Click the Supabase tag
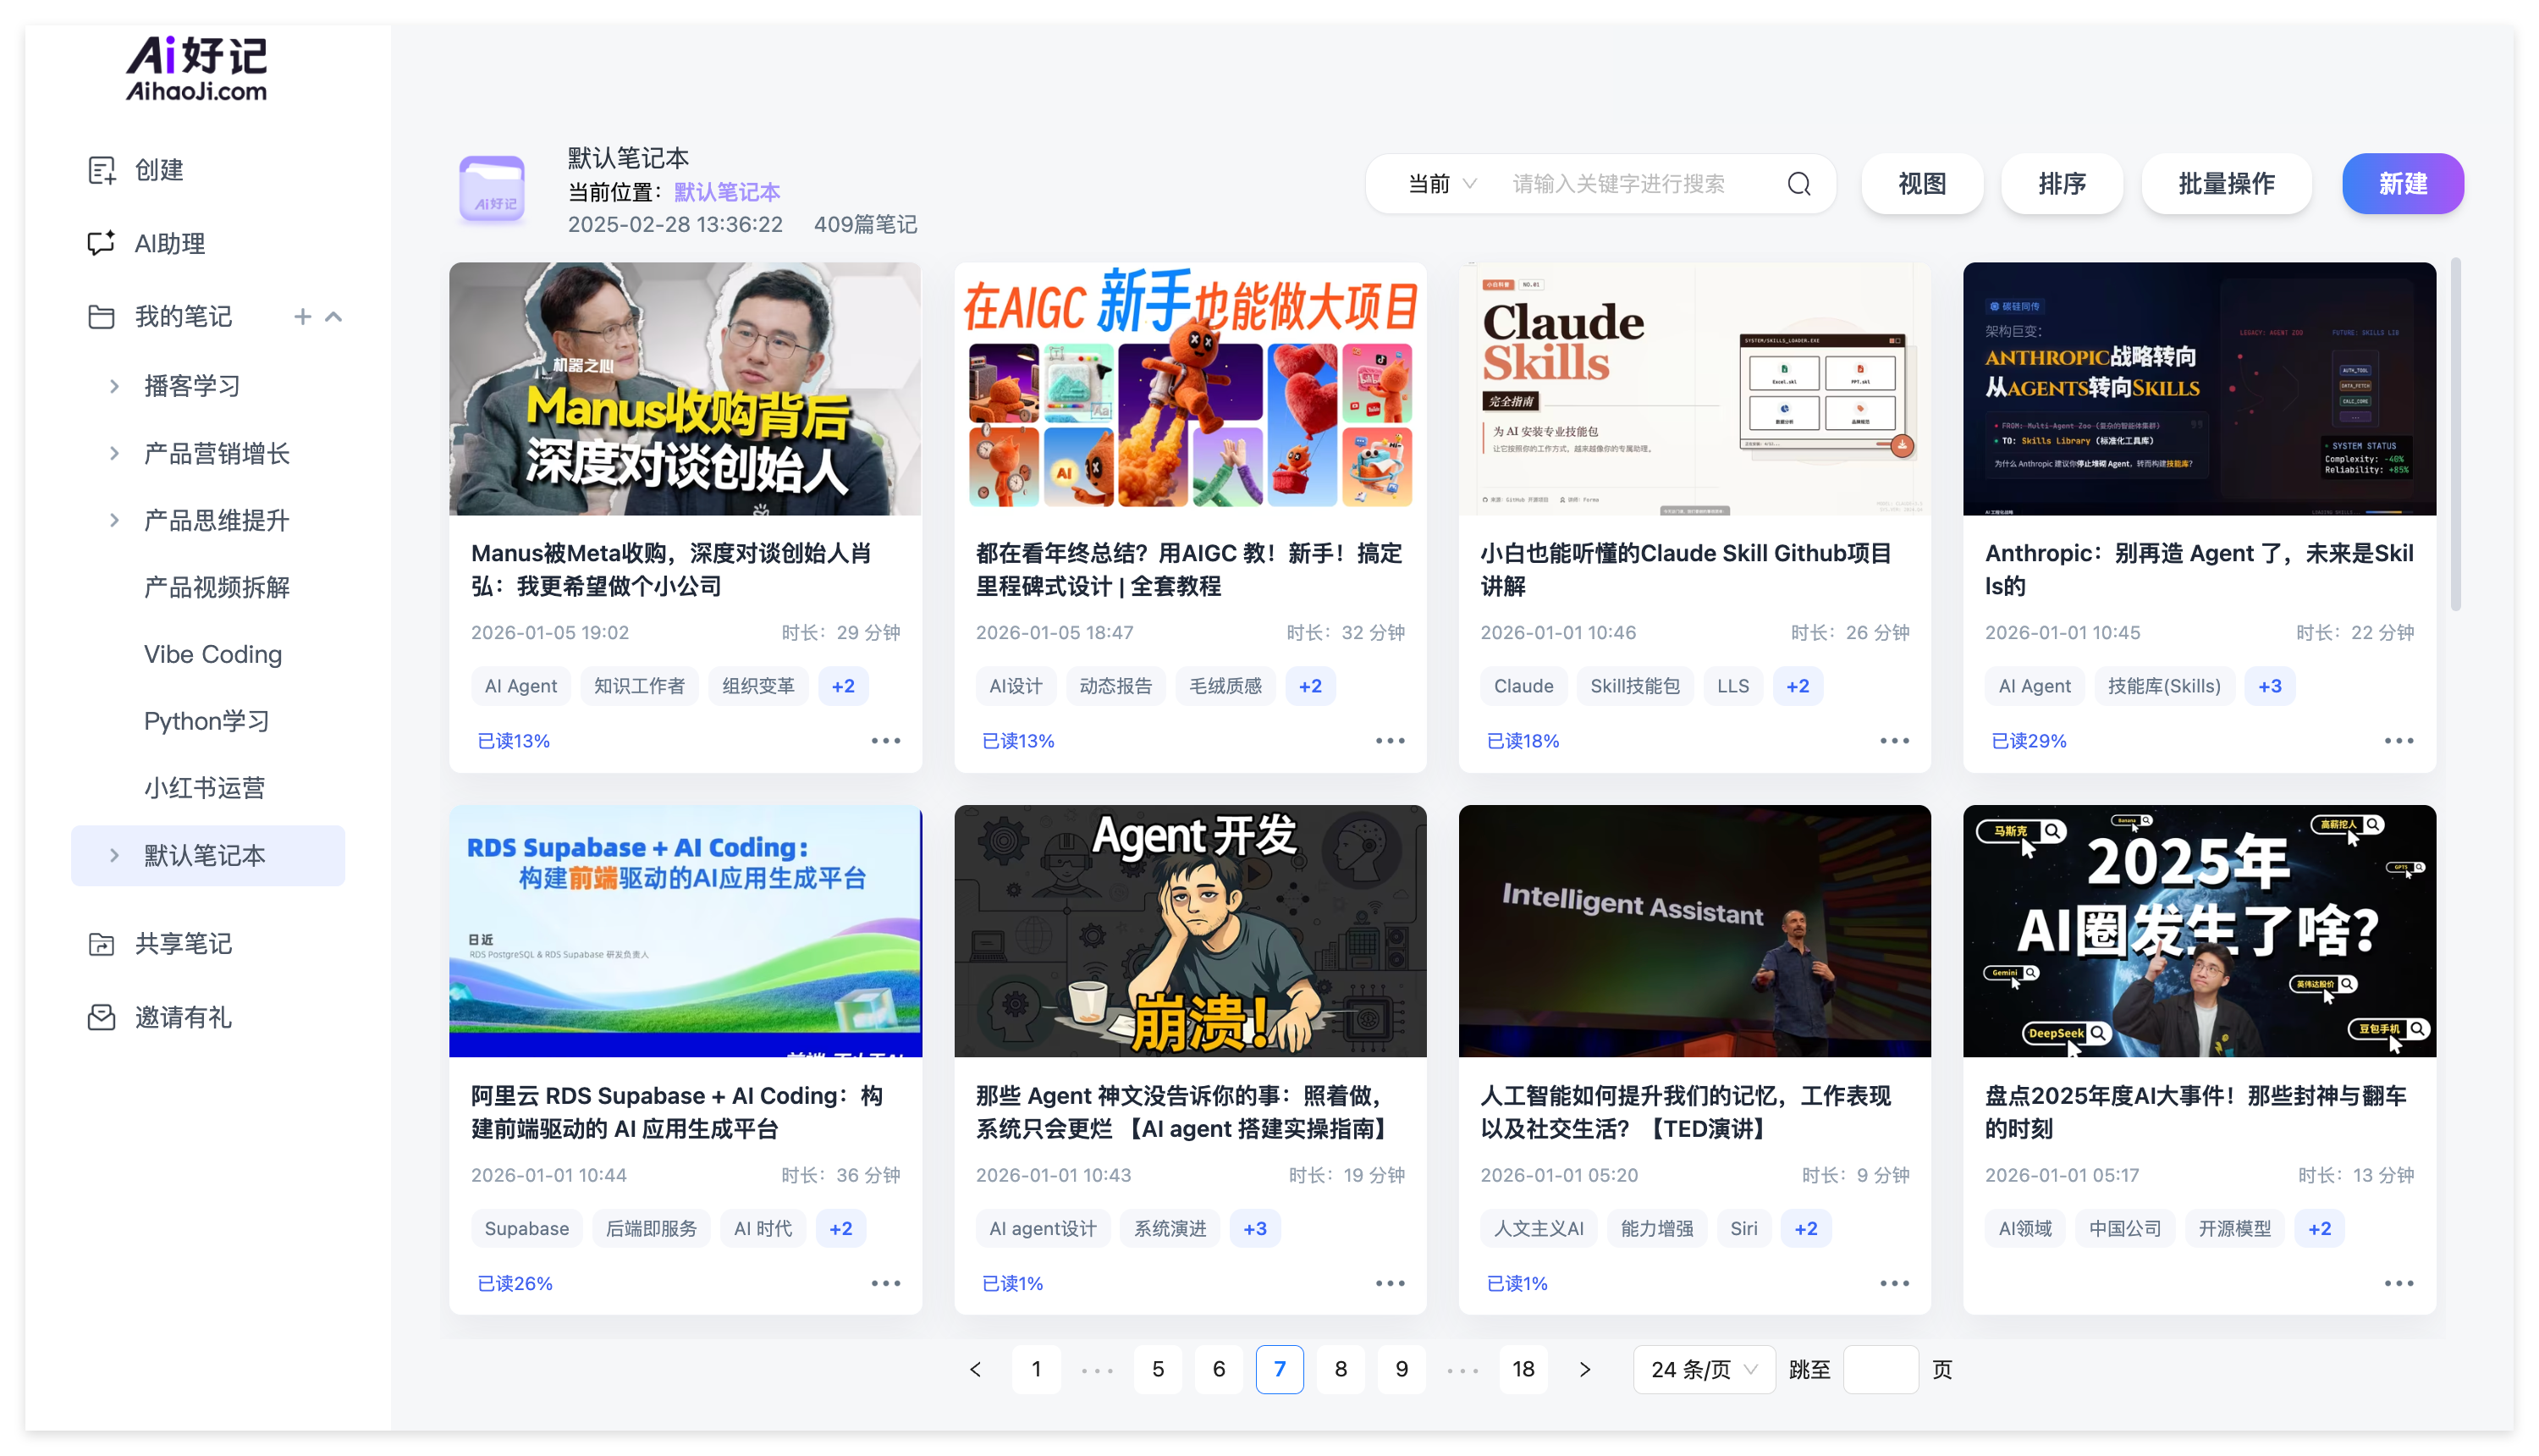 coord(526,1228)
